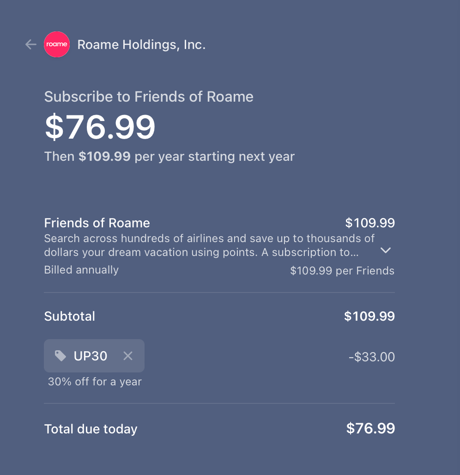Click the Friends of Roame product name
The height and width of the screenshot is (475, 460).
point(97,223)
